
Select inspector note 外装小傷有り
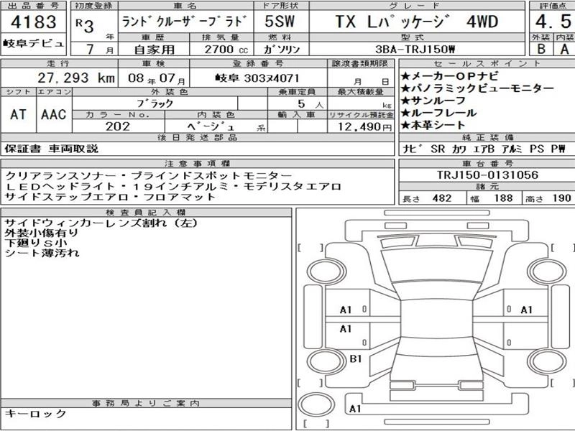pos(42,233)
